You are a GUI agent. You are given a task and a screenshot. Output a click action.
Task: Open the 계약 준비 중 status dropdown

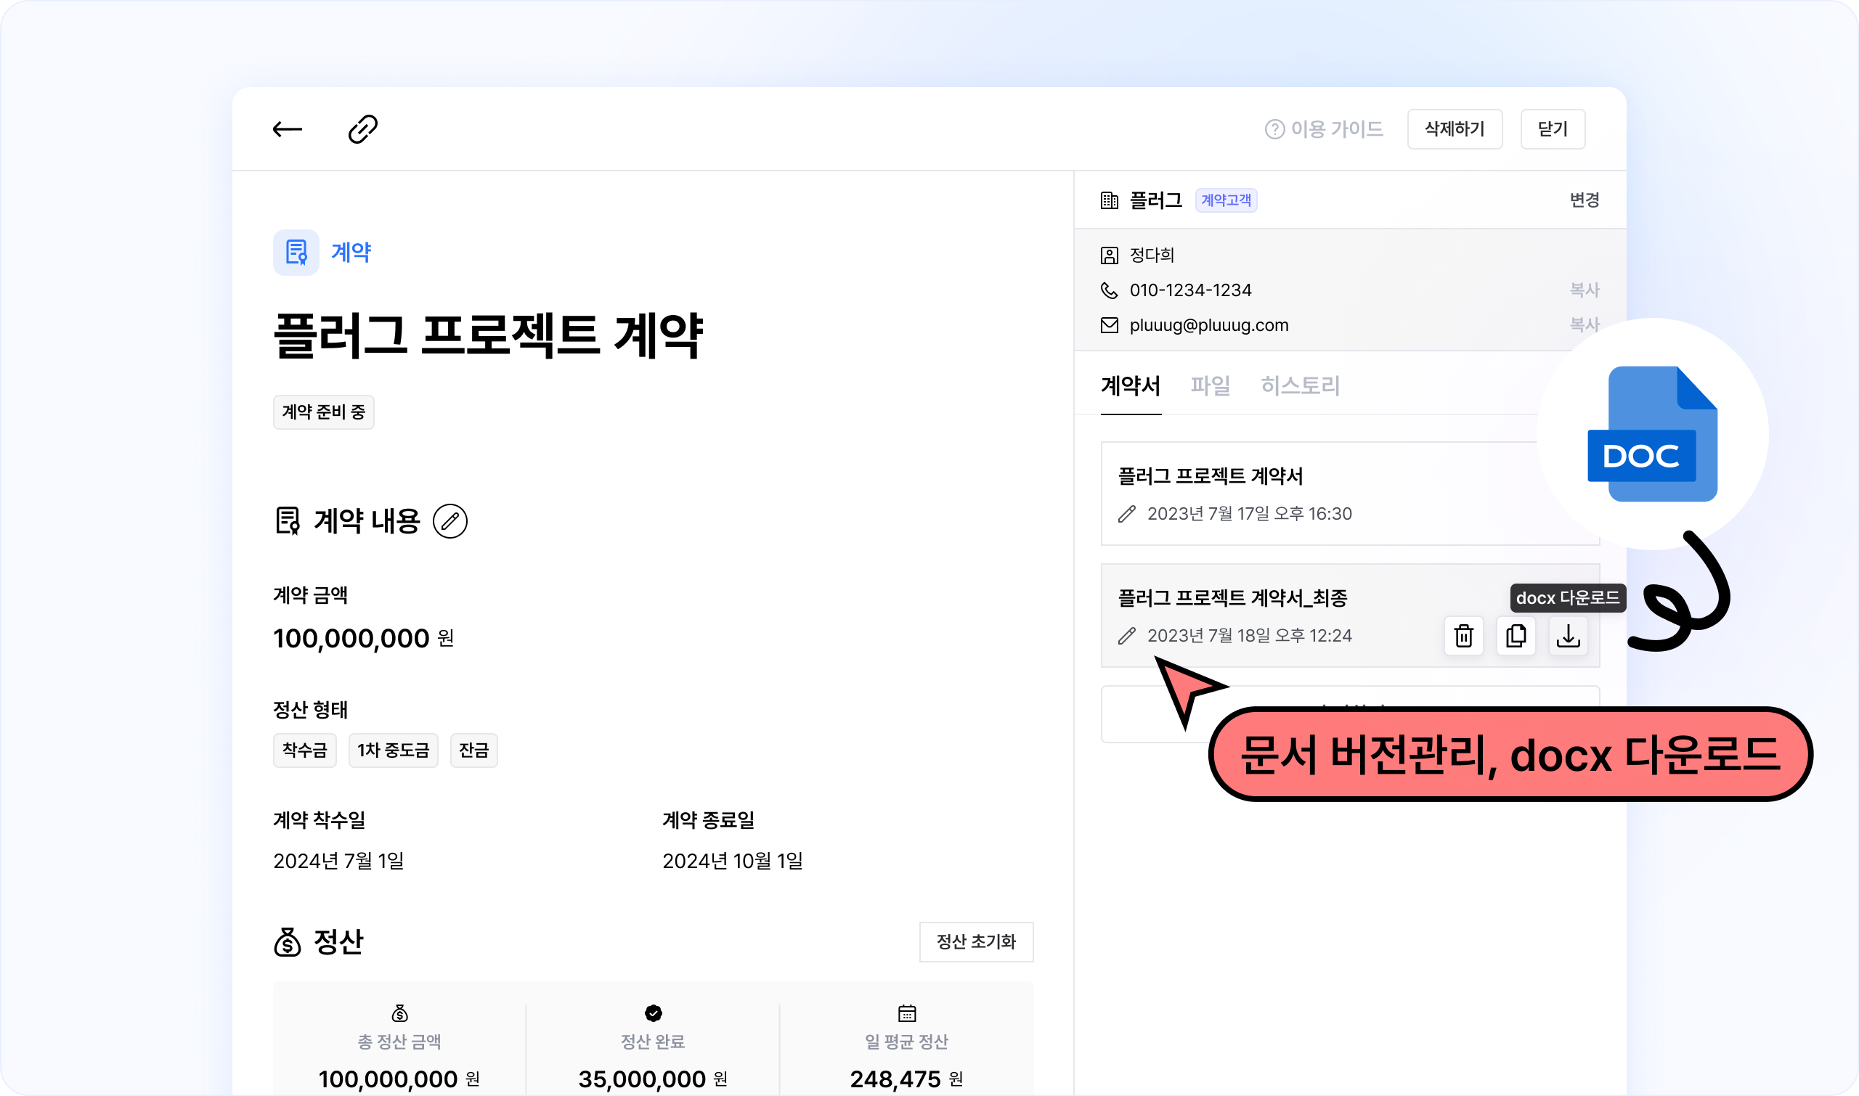click(324, 412)
